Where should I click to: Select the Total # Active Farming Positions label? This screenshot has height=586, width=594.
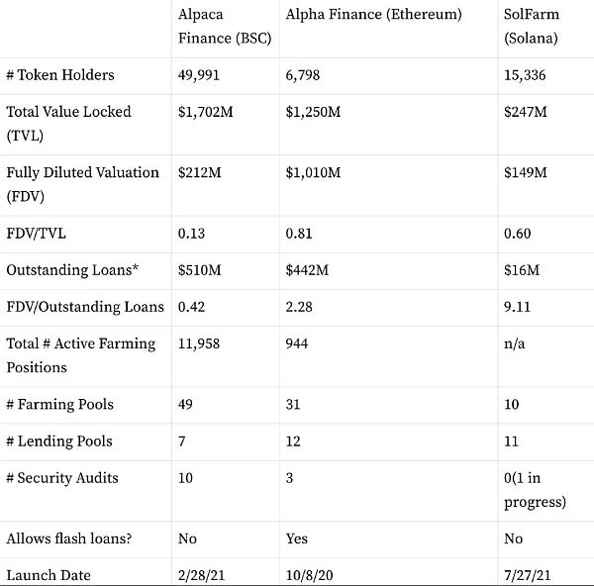pos(81,355)
